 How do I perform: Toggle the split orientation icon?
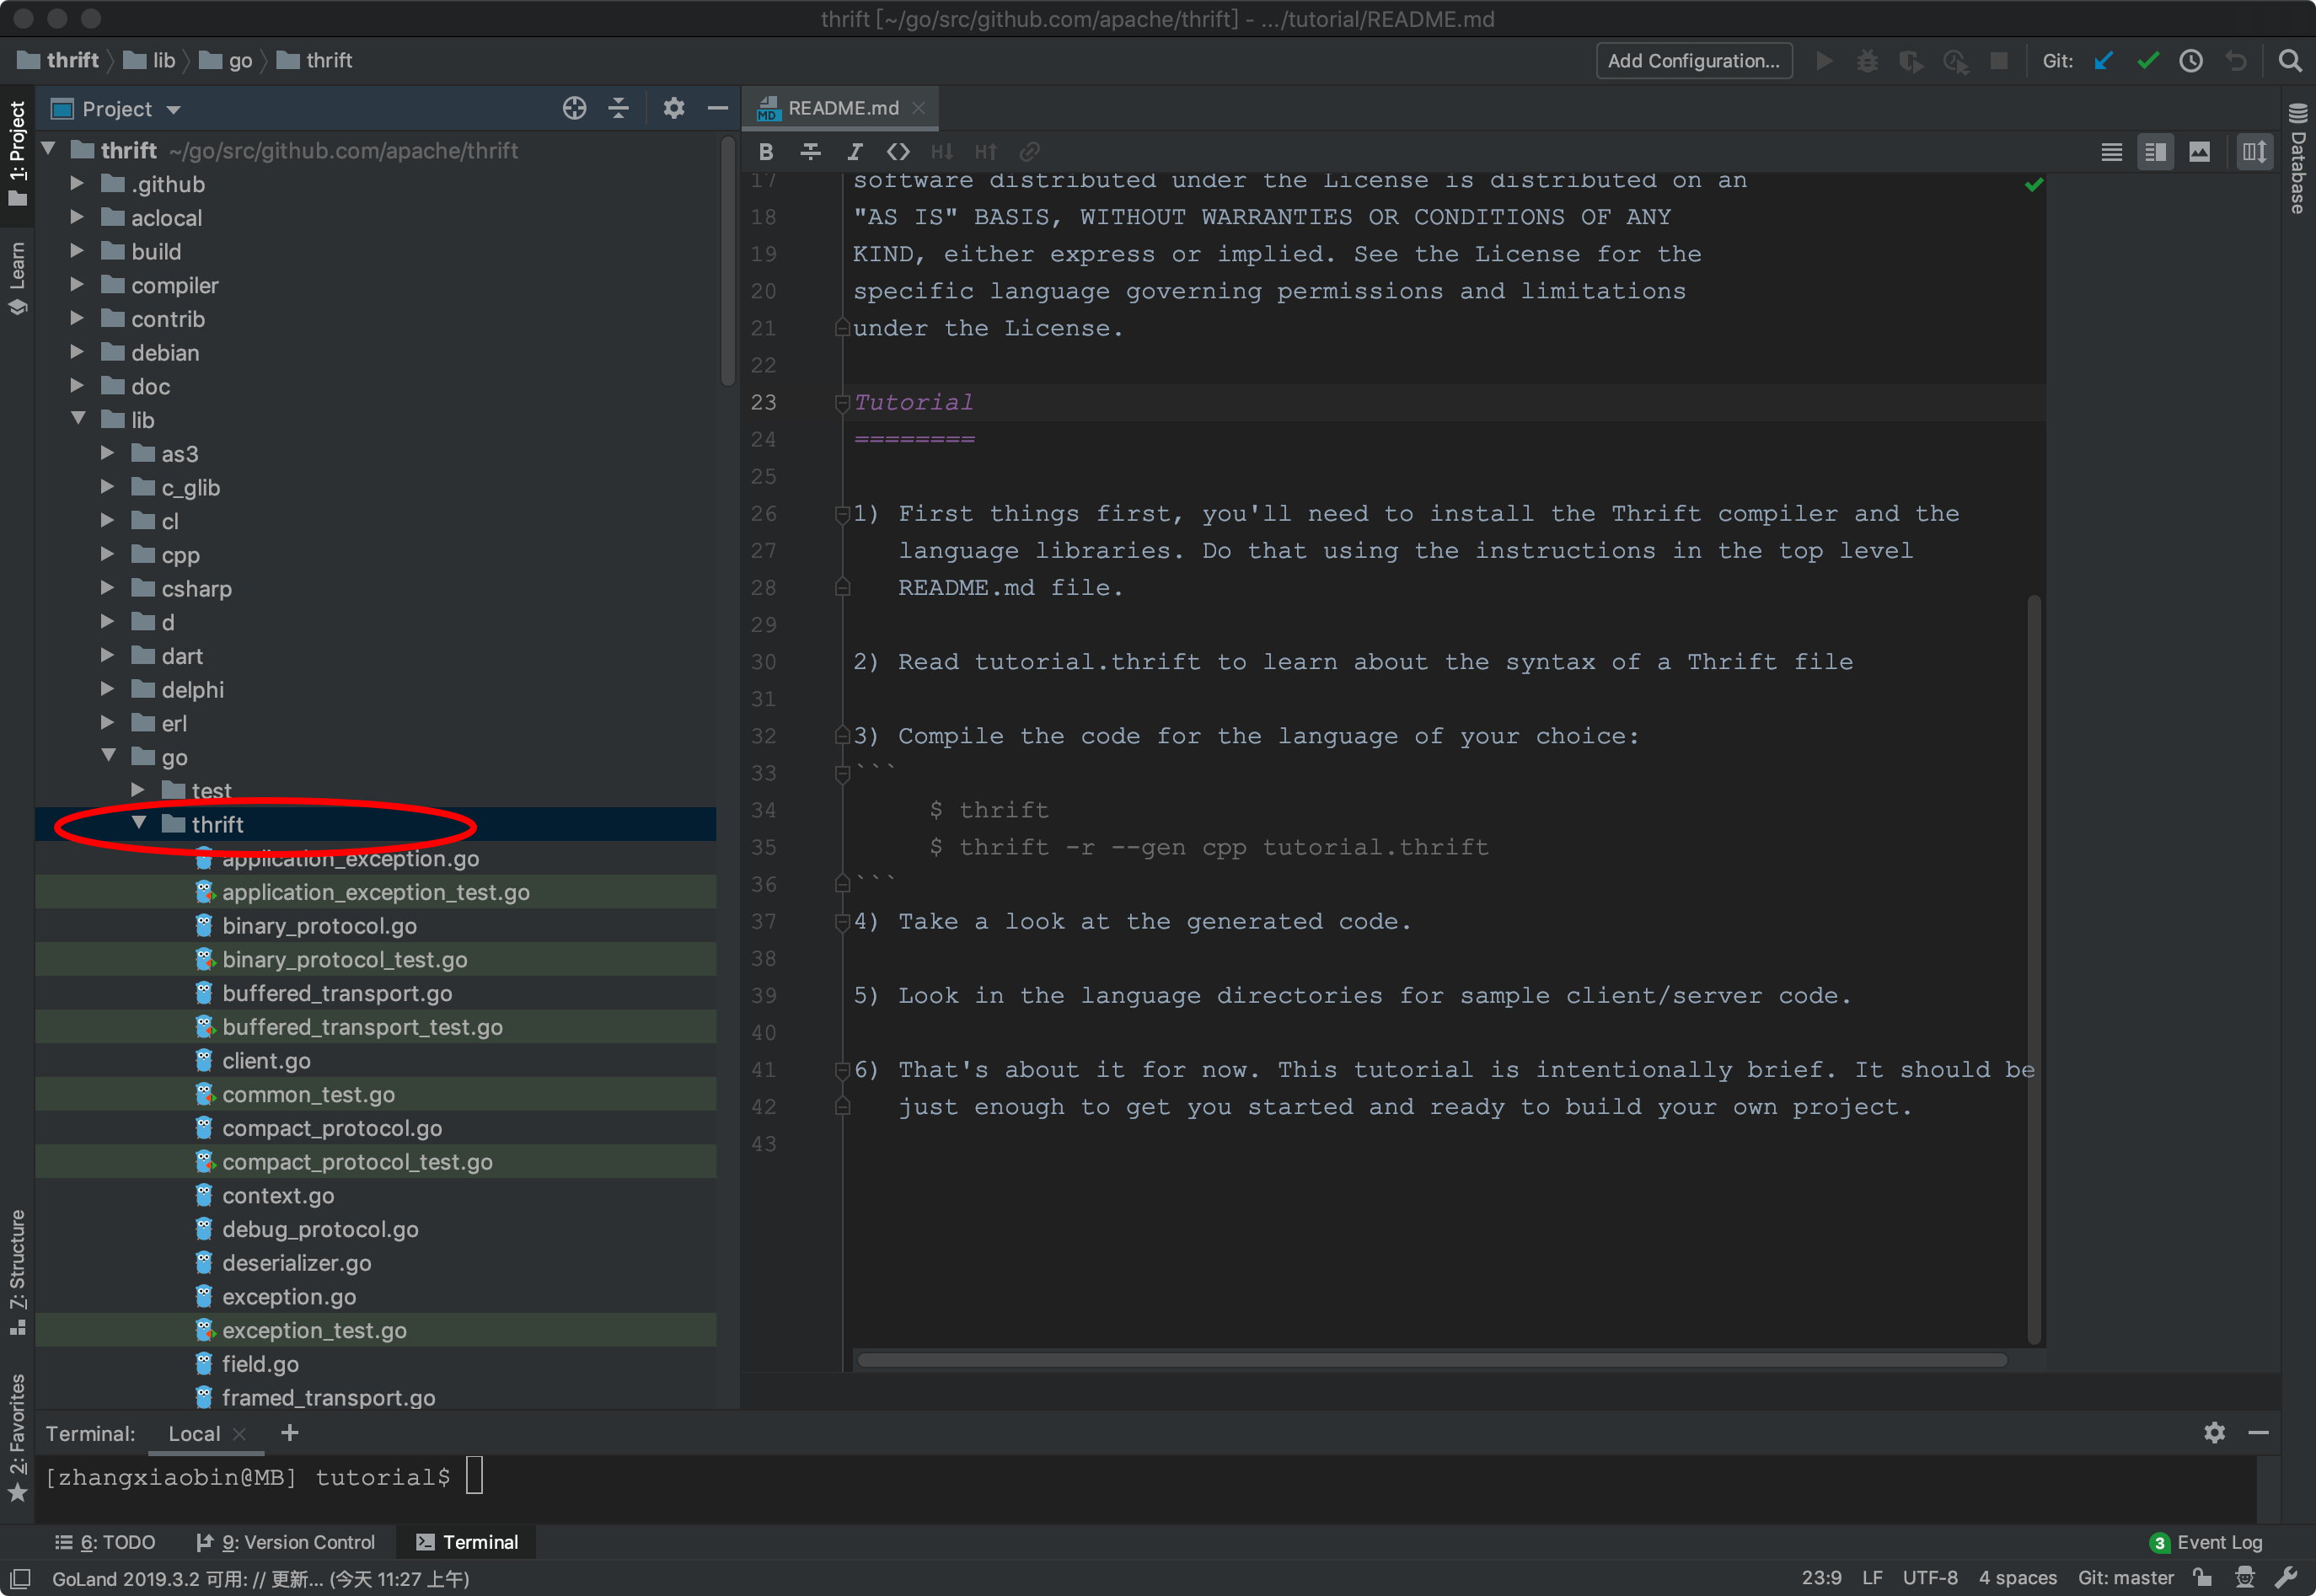tap(2254, 152)
